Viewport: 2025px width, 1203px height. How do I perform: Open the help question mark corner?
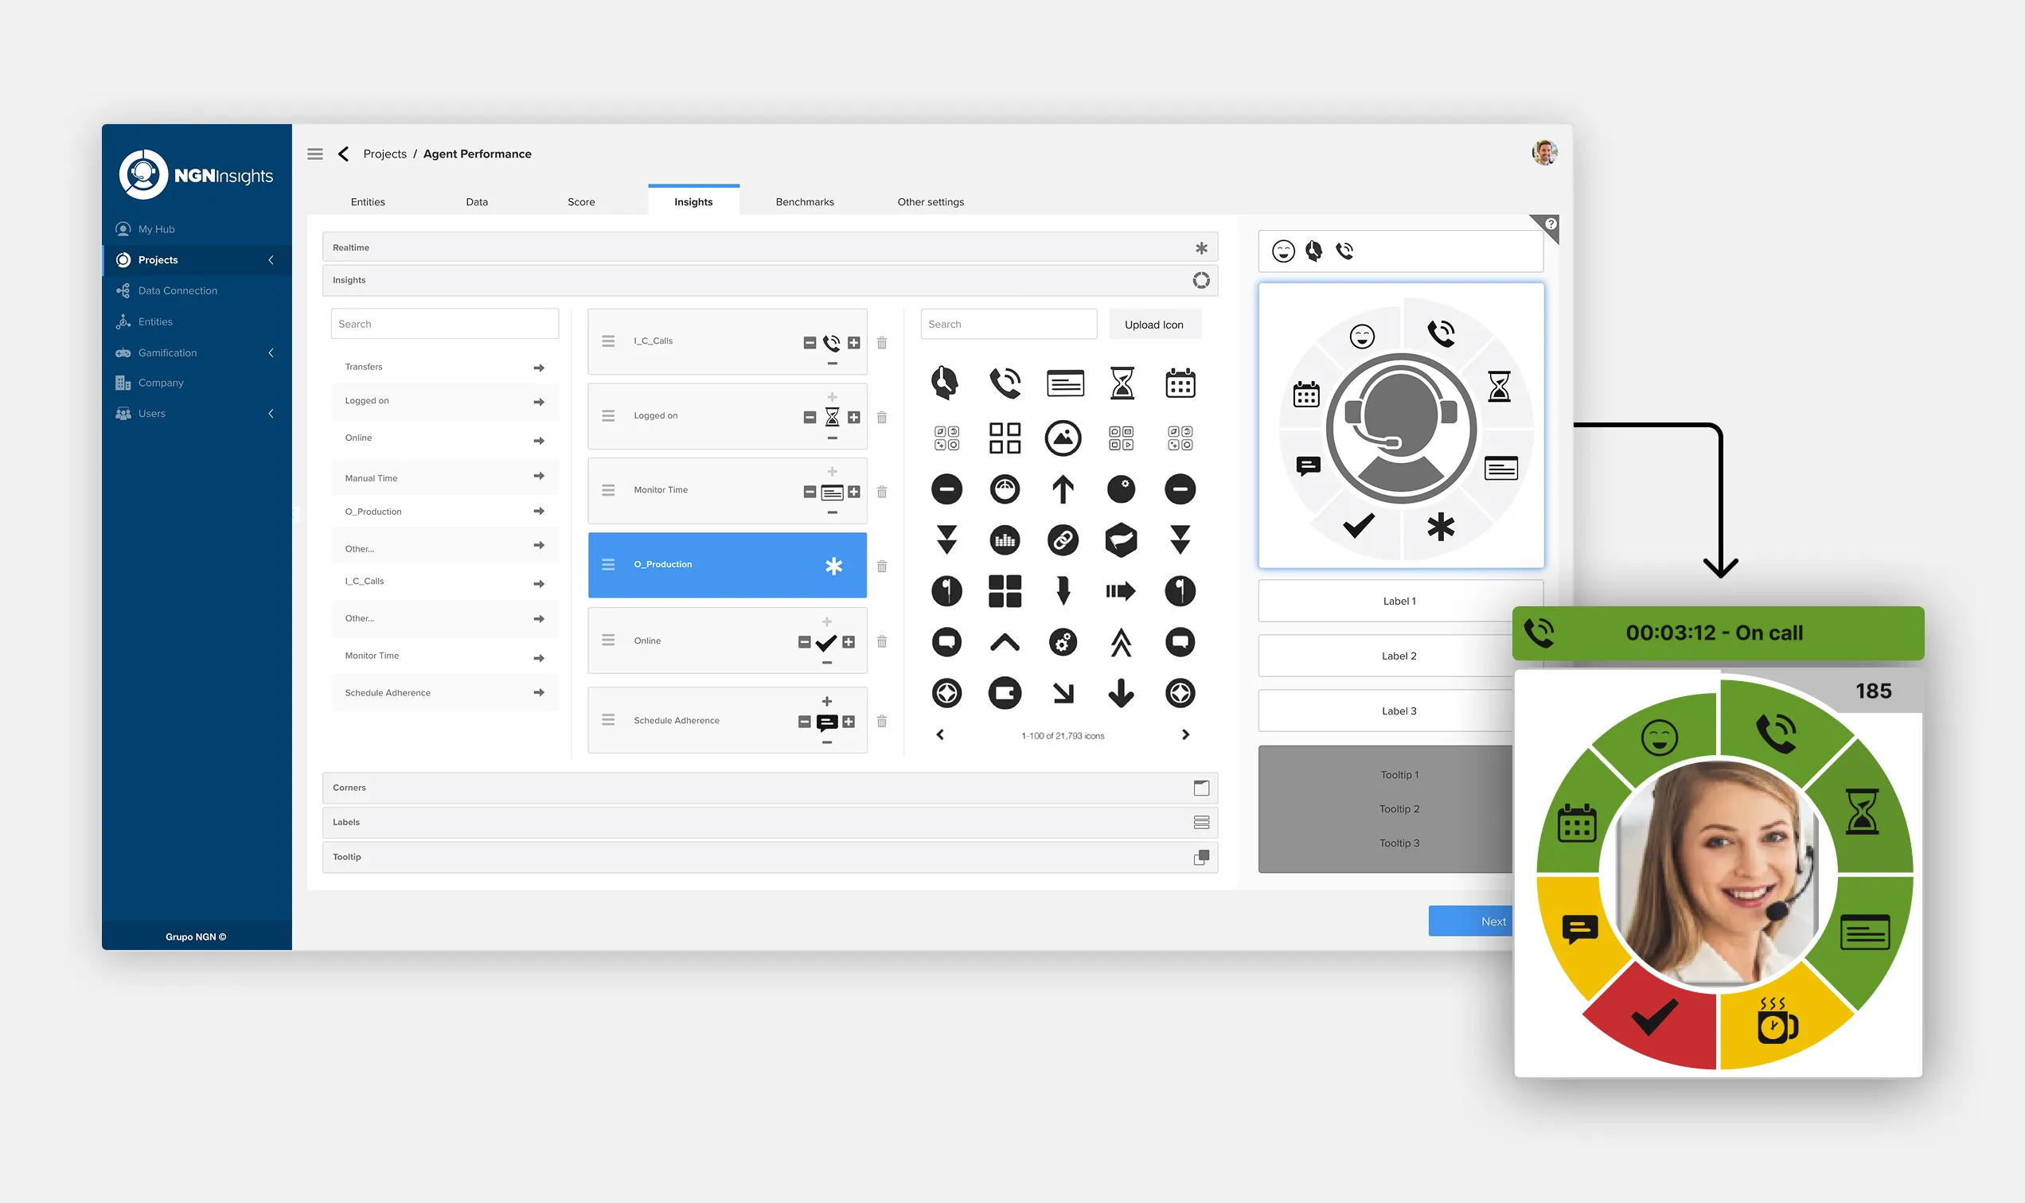coord(1550,224)
